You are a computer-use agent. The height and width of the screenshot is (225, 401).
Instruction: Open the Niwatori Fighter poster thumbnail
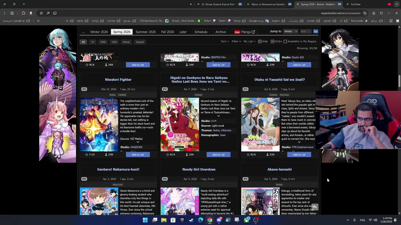[99, 124]
